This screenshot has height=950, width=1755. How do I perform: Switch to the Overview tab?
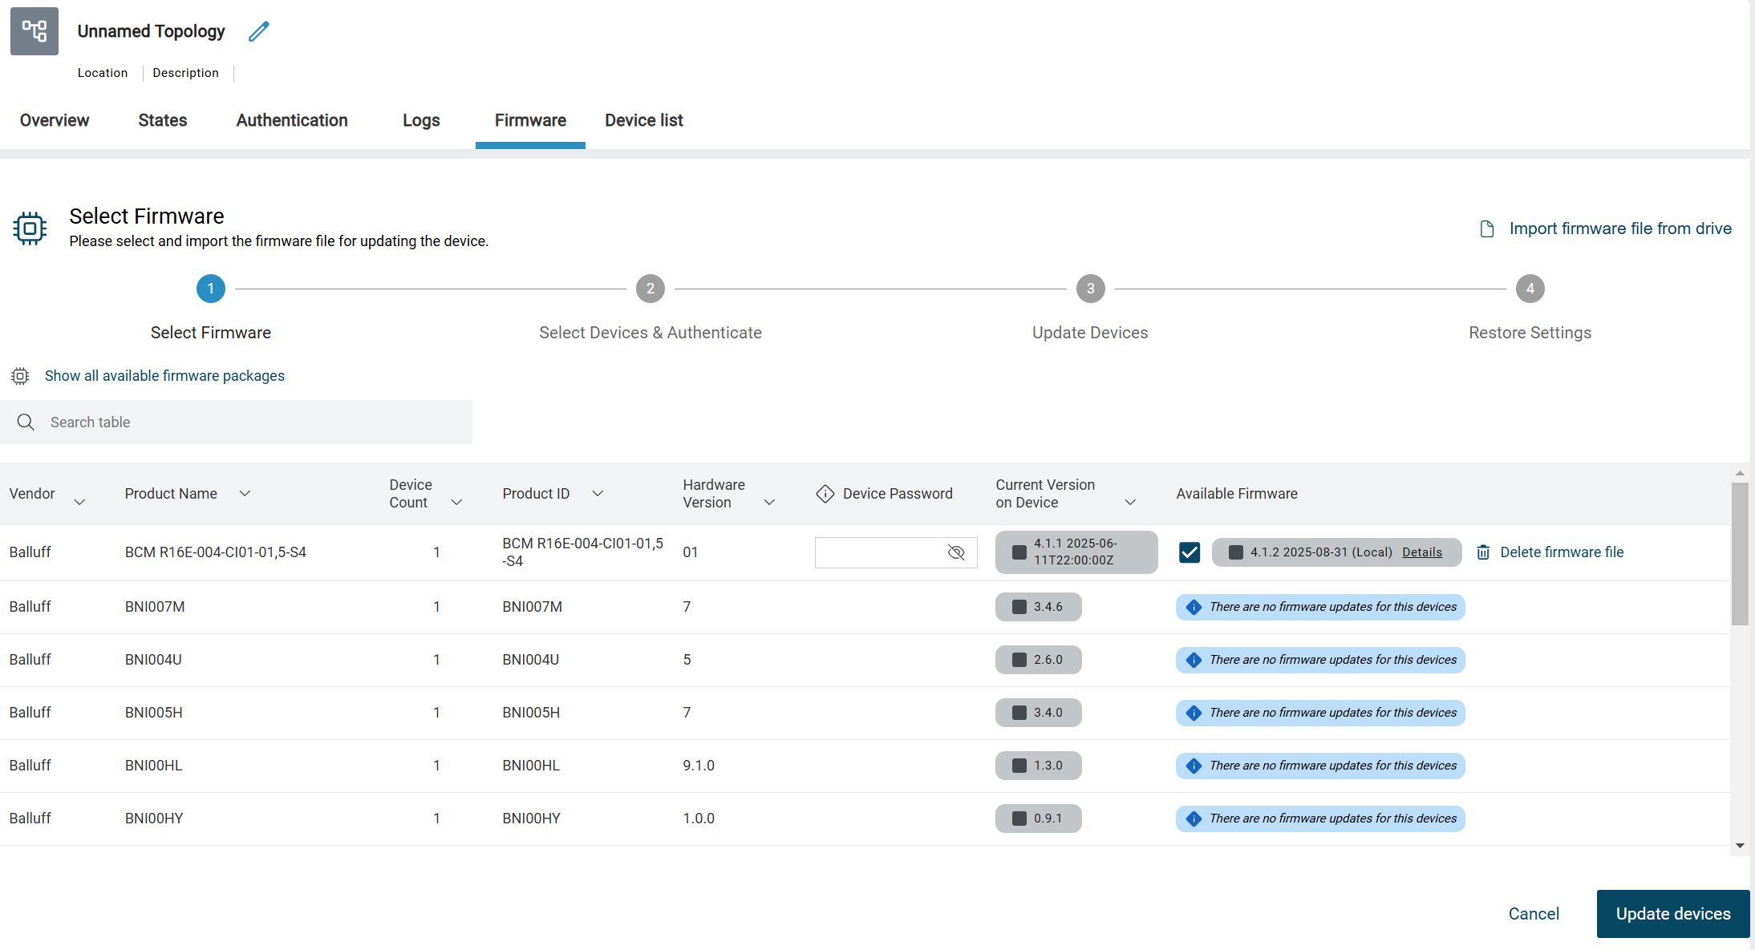click(x=55, y=120)
